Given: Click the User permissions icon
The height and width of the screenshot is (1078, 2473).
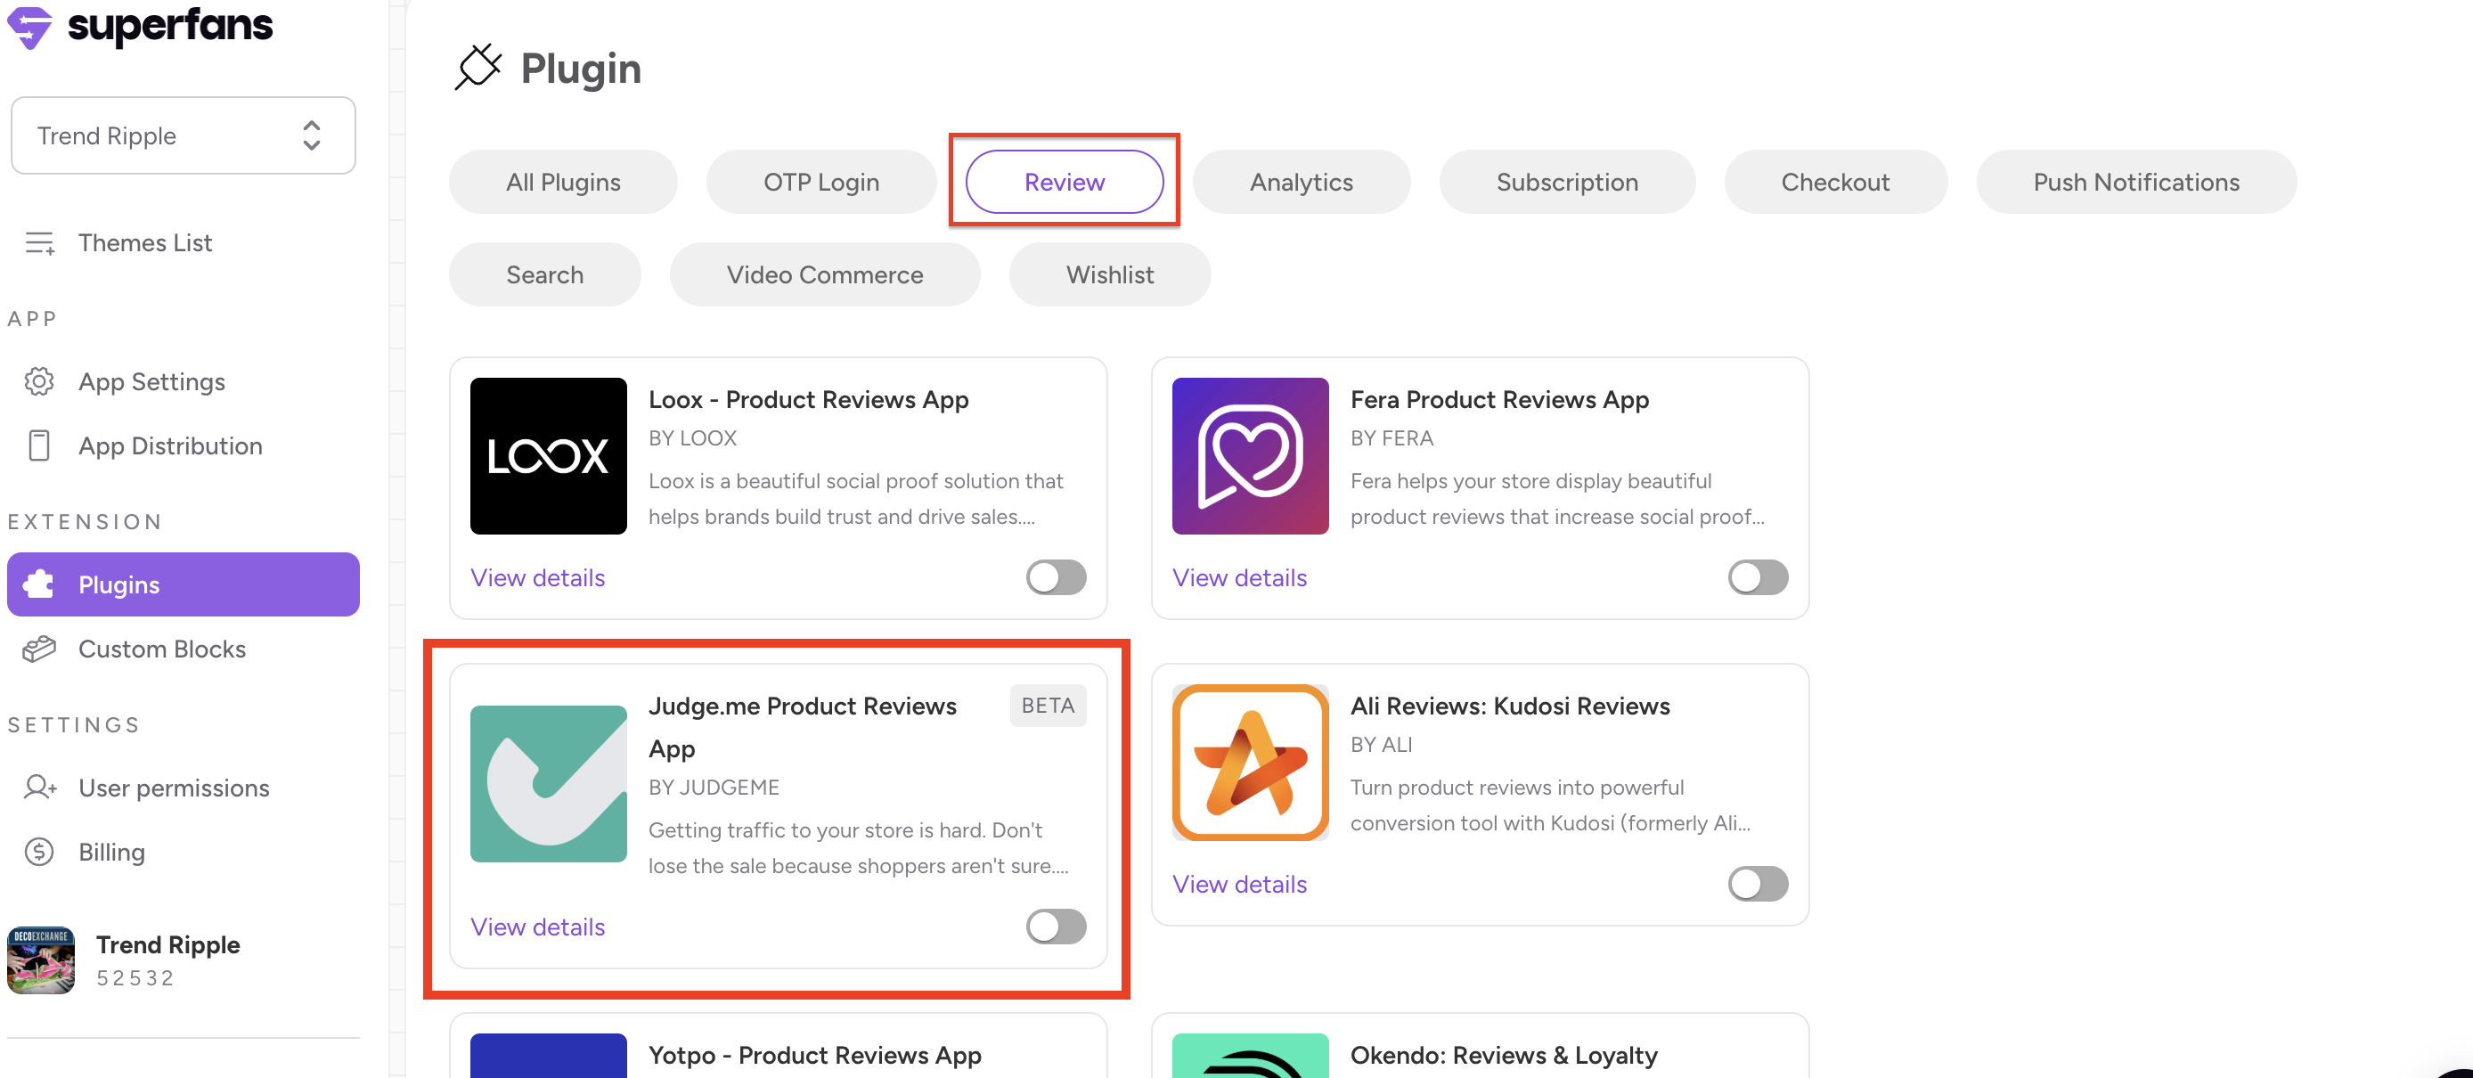Looking at the screenshot, I should coord(39,788).
